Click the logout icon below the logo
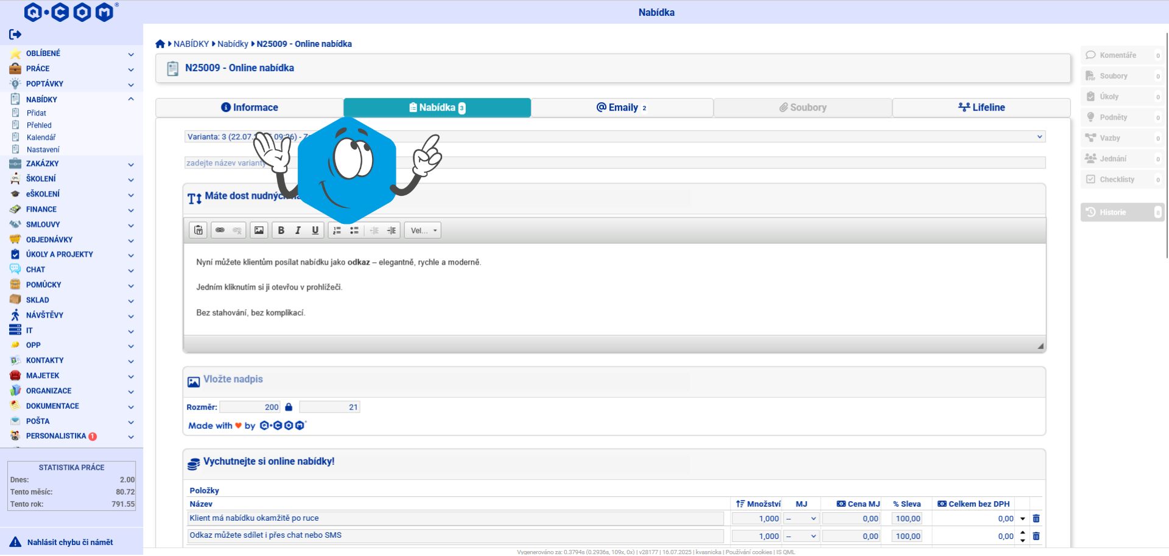This screenshot has width=1169, height=556. click(15, 35)
